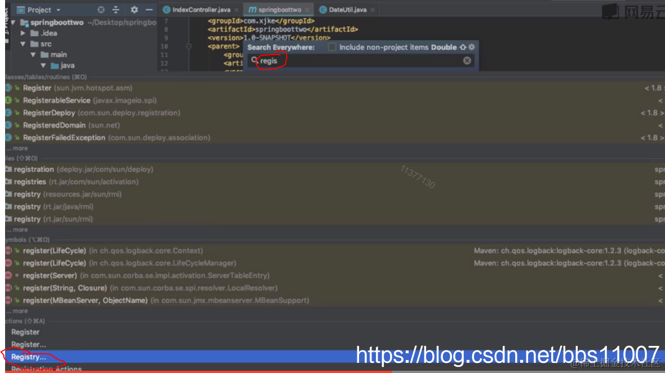Open register(LifeCycle) in logback Context
The image size is (665, 373).
point(335,251)
